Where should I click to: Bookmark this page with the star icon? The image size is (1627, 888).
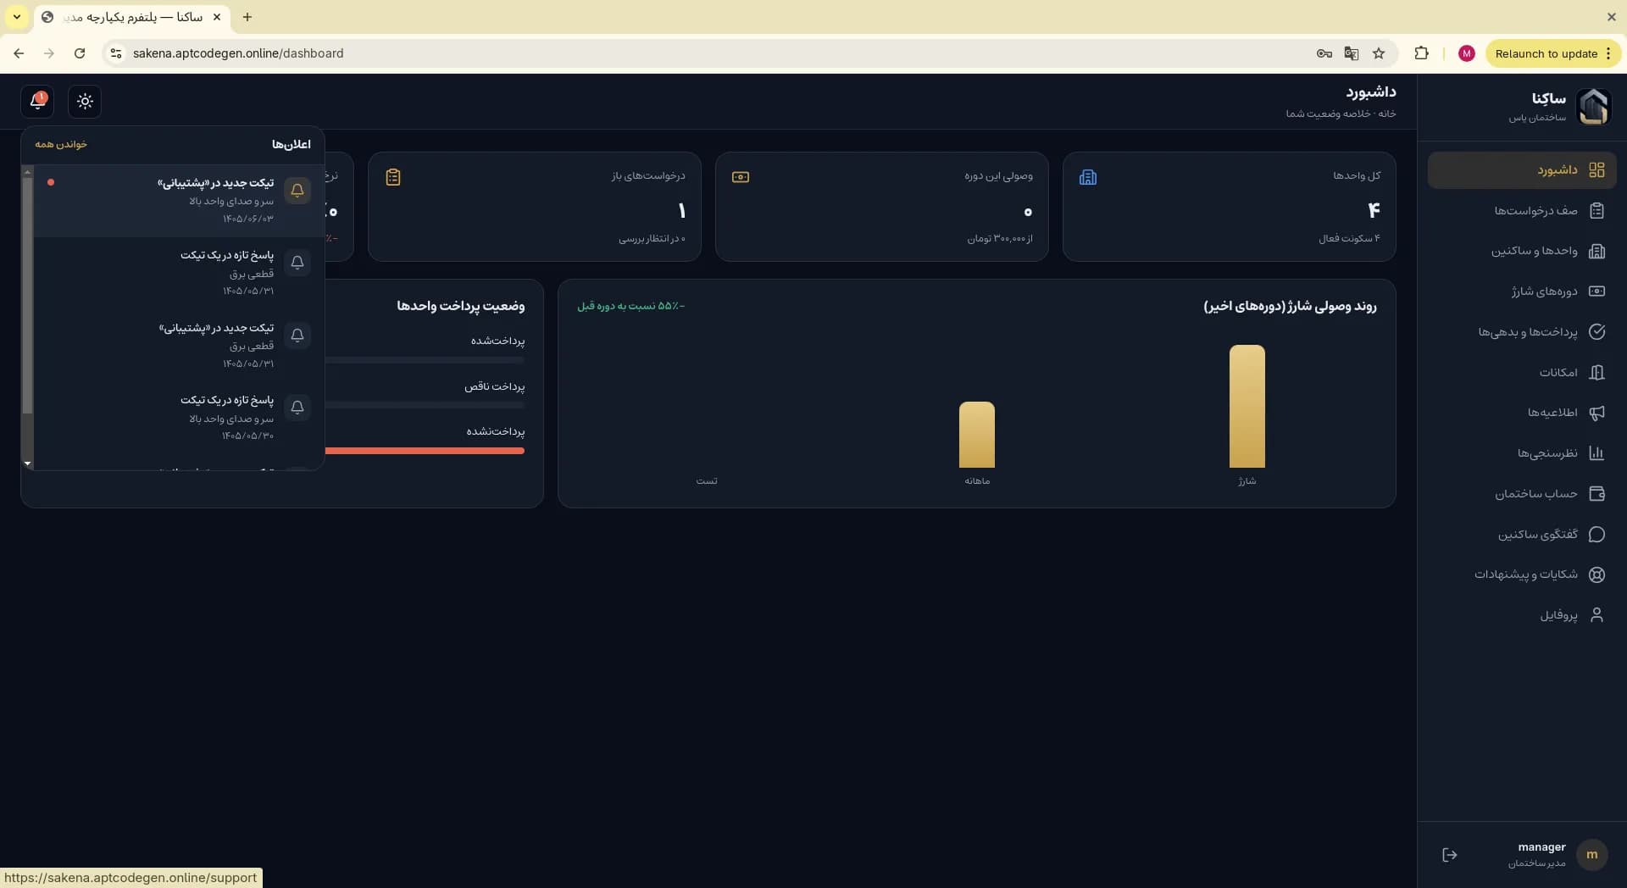click(1379, 53)
